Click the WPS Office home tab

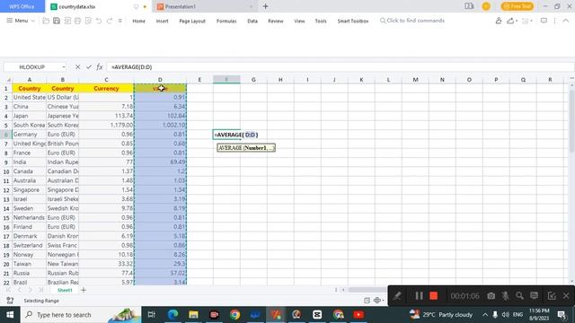pos(22,6)
